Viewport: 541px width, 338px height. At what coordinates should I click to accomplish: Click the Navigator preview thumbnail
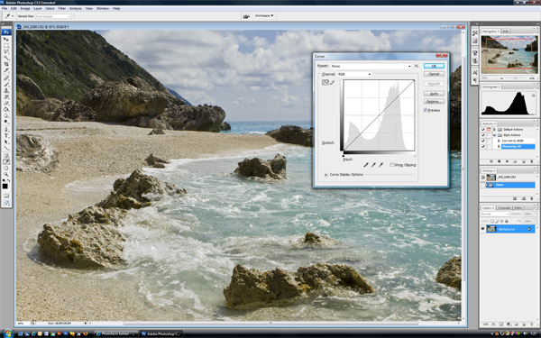[509, 54]
